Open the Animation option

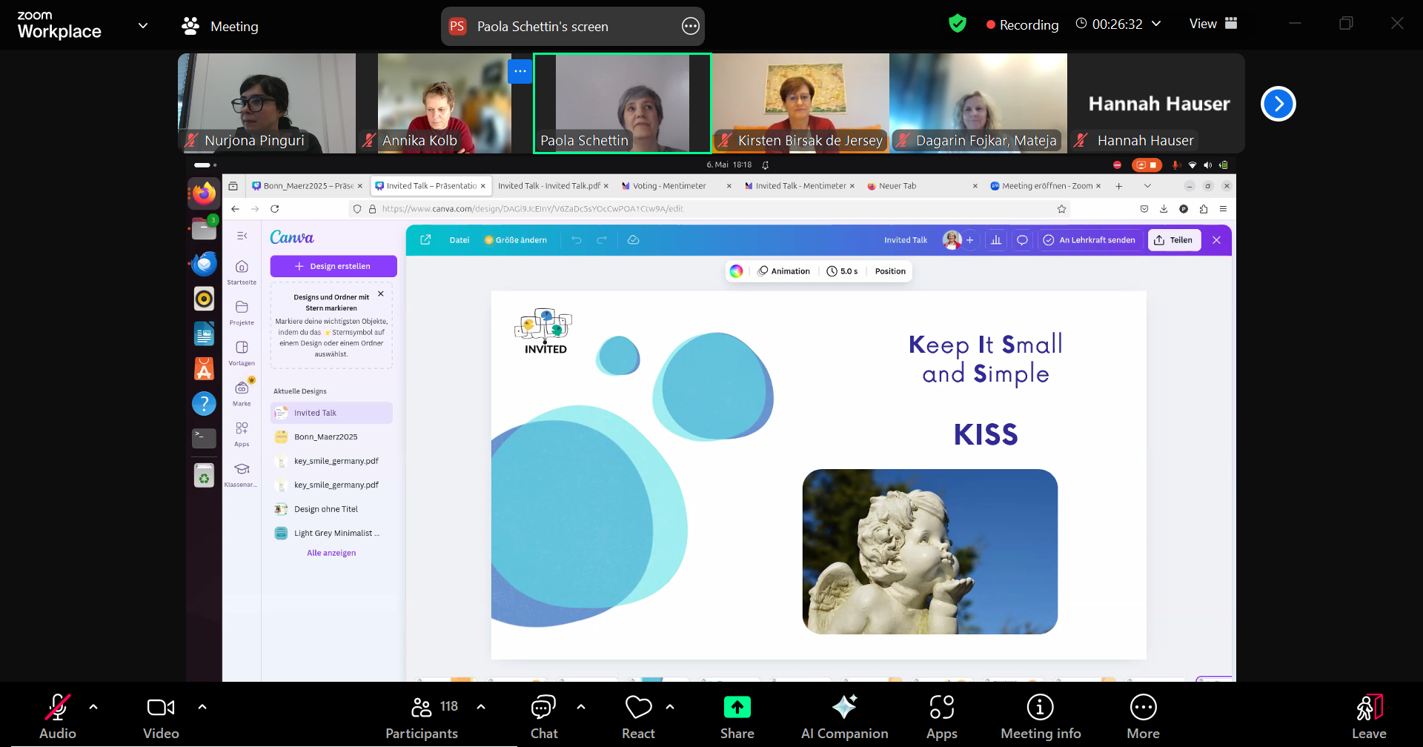point(784,271)
